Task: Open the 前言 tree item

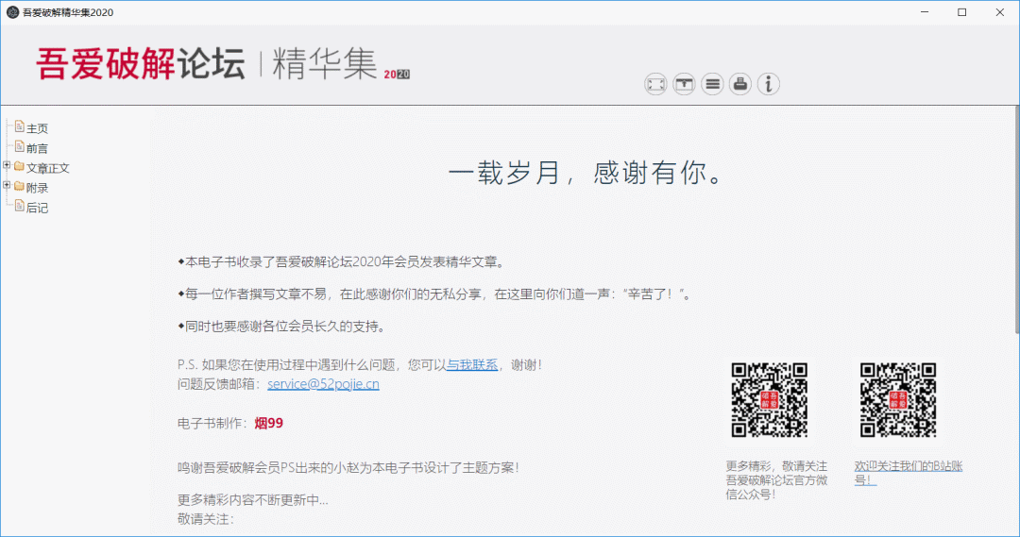Action: pos(37,148)
